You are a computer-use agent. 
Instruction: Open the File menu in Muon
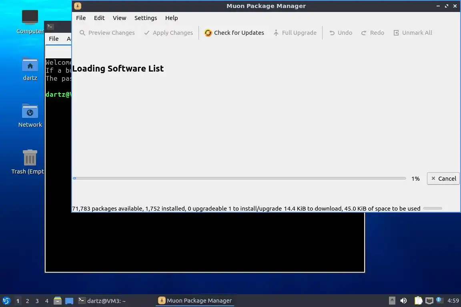point(81,18)
